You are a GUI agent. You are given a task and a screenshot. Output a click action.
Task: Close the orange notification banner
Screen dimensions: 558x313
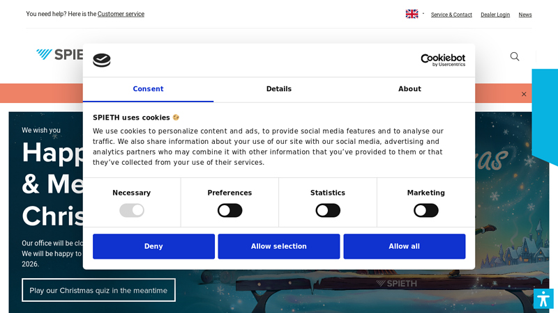(524, 94)
